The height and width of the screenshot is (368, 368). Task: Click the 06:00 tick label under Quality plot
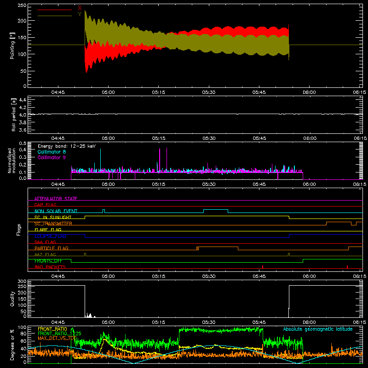tap(309, 322)
